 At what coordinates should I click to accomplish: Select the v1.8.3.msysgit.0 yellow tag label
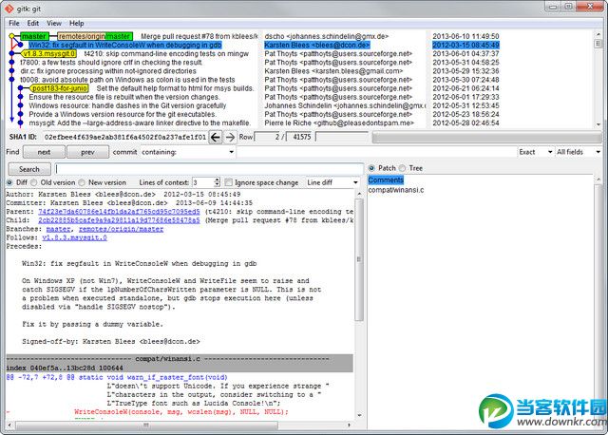(48, 53)
